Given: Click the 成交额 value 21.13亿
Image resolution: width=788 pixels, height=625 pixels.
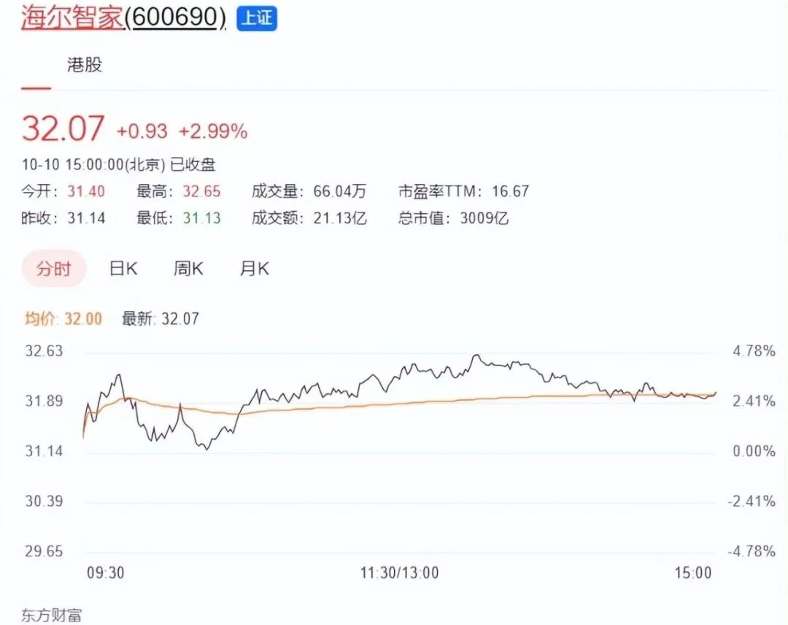Looking at the screenshot, I should coord(340,218).
